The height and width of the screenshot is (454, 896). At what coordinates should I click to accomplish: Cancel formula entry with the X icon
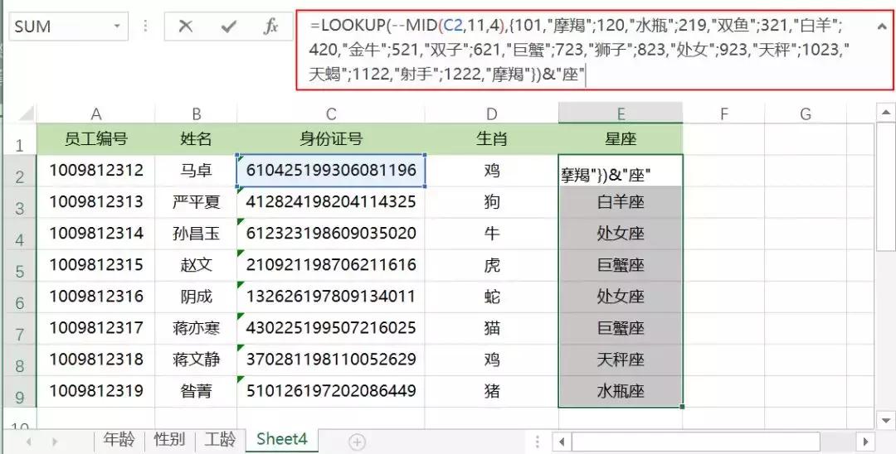[x=185, y=27]
